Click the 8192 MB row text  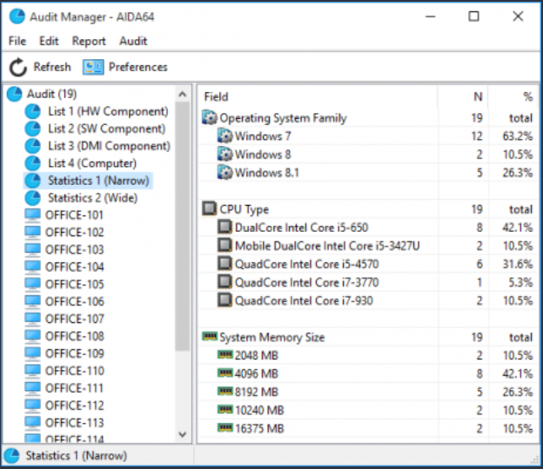(x=256, y=392)
